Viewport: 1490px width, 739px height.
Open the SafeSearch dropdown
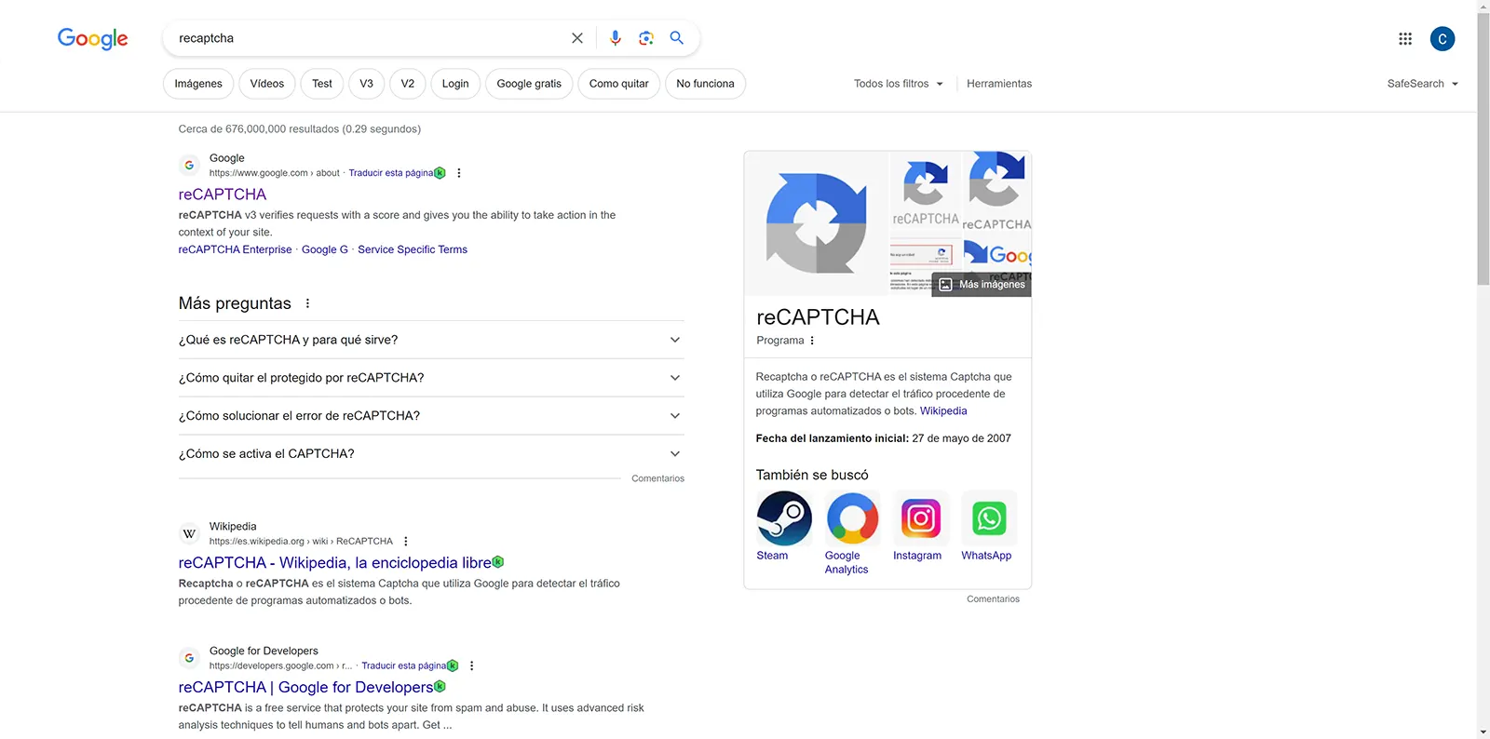(x=1422, y=84)
